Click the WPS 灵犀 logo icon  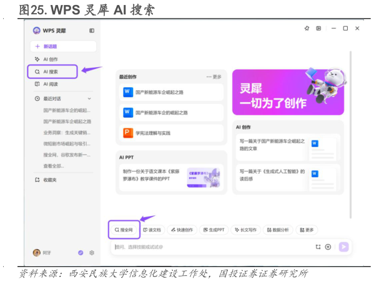click(x=36, y=31)
